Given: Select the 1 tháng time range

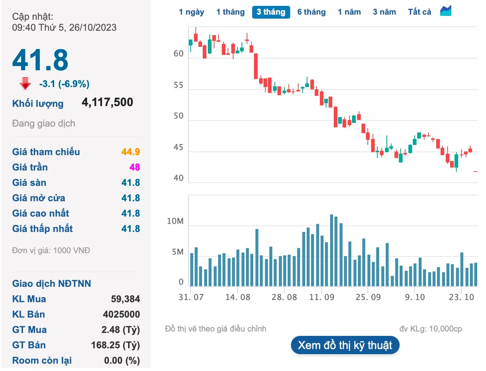Looking at the screenshot, I should point(230,12).
